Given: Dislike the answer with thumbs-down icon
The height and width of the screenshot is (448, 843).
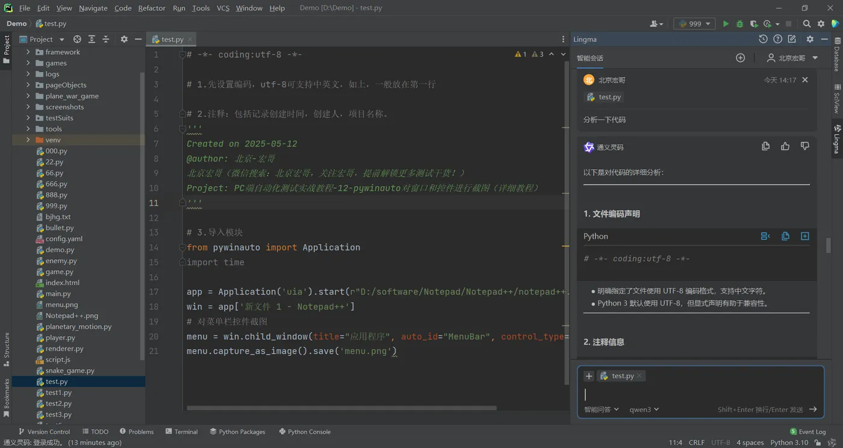Looking at the screenshot, I should click(x=805, y=146).
